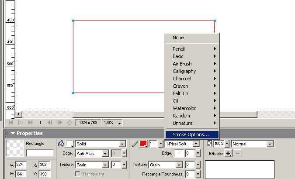
Task: Collapse the Properties panel triangle
Action: coord(13,133)
